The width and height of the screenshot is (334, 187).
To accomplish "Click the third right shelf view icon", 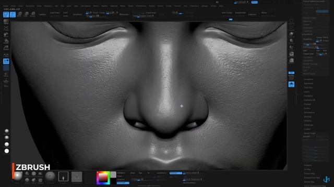I will pos(291,34).
